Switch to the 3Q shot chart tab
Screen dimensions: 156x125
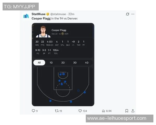[75, 63]
